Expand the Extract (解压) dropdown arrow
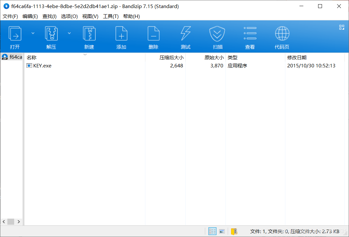Image resolution: width=349 pixels, height=237 pixels. [x=69, y=33]
